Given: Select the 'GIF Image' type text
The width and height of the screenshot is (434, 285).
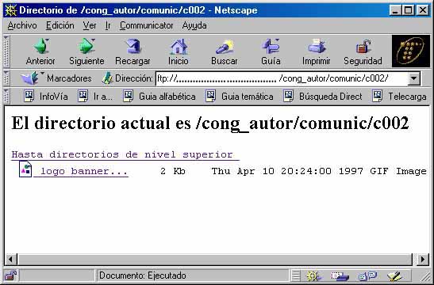Looking at the screenshot, I should [x=398, y=171].
